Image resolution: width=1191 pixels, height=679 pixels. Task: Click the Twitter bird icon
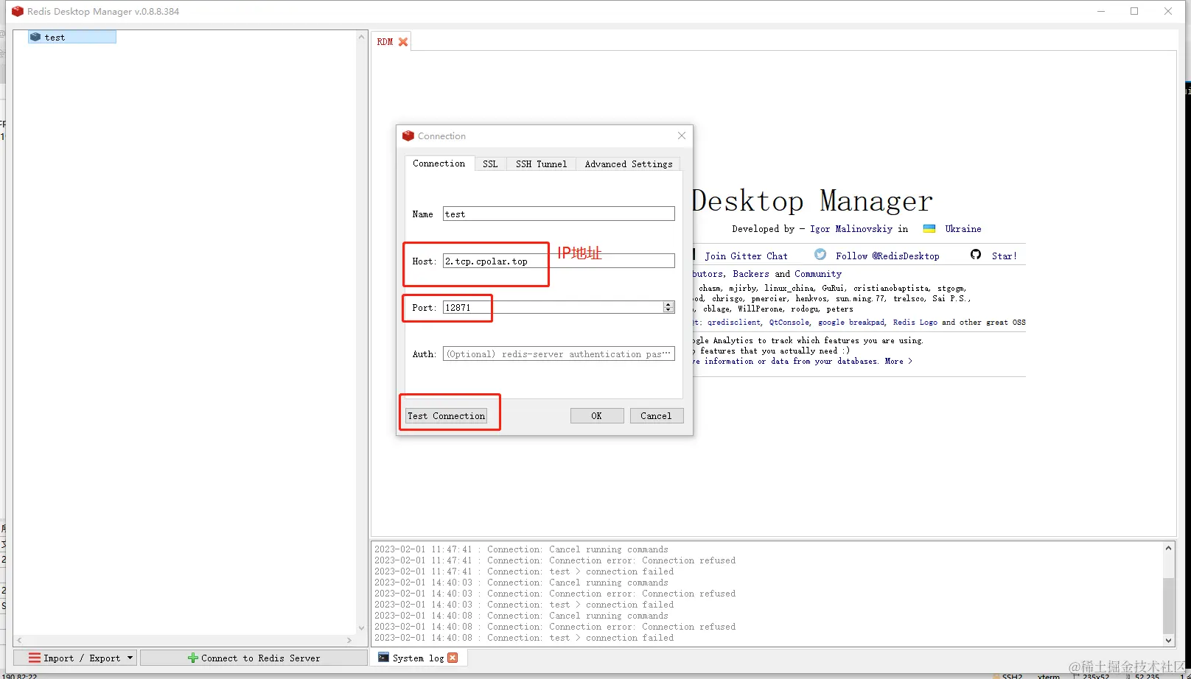pos(820,254)
